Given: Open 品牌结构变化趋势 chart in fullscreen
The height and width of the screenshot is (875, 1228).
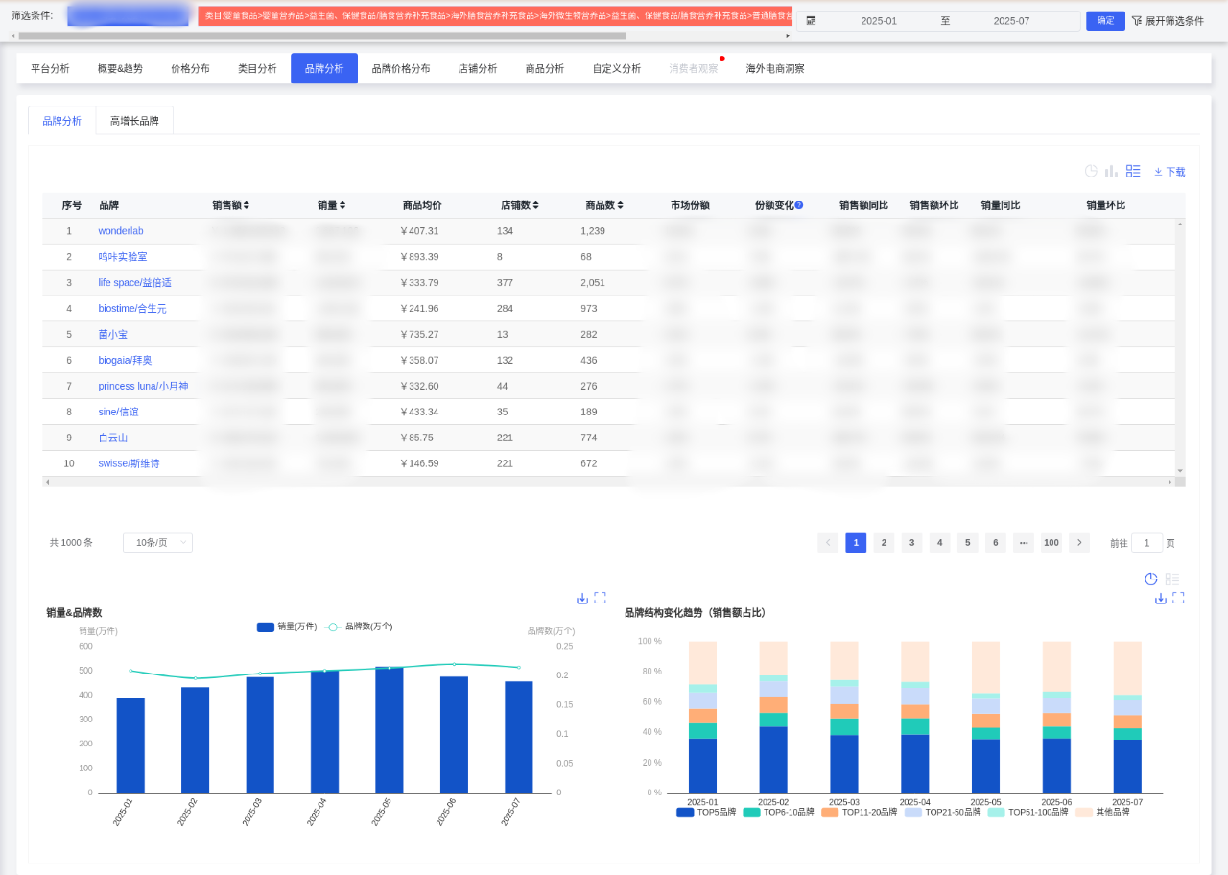Looking at the screenshot, I should coord(1178,598).
